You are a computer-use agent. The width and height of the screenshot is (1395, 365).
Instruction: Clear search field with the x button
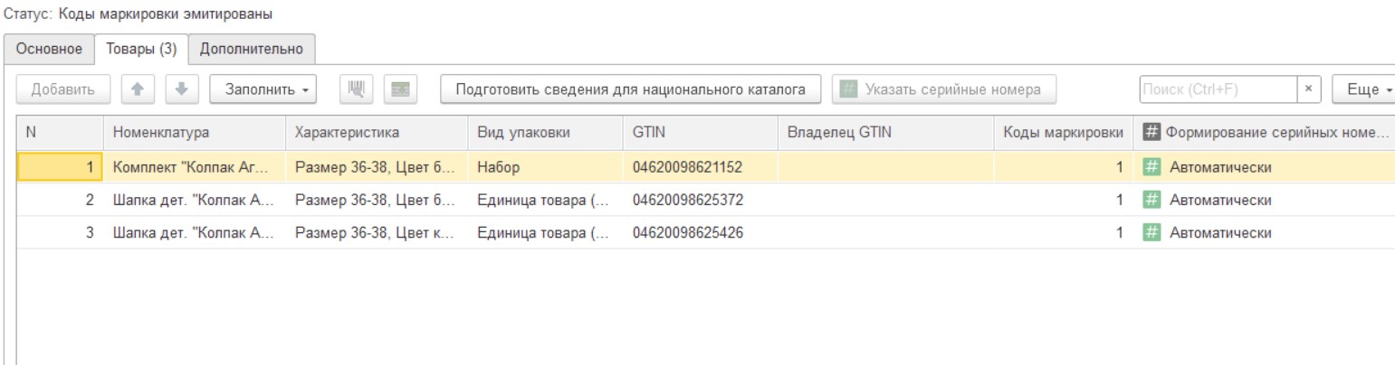pos(1308,89)
